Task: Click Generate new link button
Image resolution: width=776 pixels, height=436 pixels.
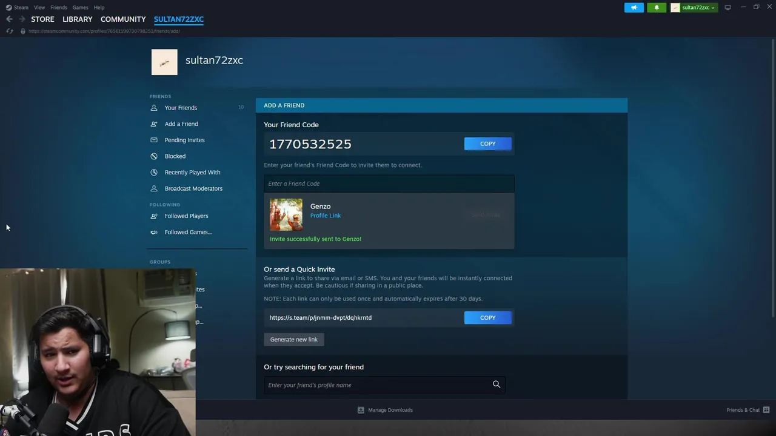Action: [294, 339]
